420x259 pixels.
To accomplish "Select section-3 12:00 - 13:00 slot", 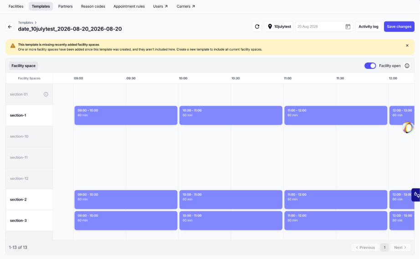I will point(402,221).
